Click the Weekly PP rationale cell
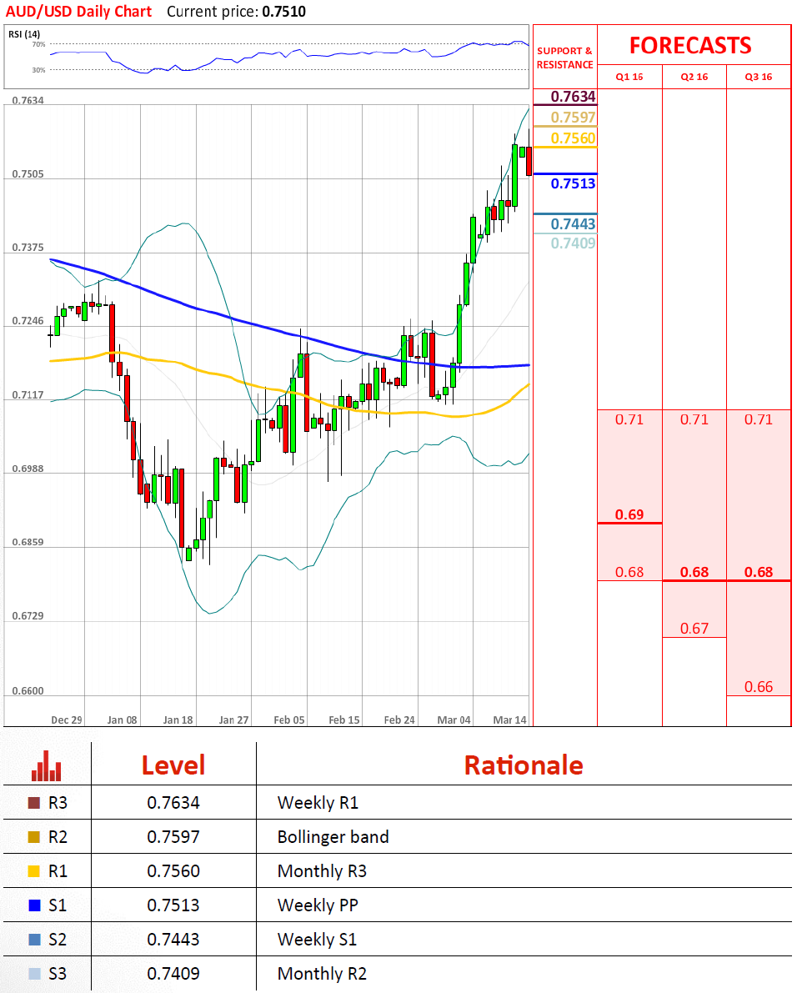 318,905
